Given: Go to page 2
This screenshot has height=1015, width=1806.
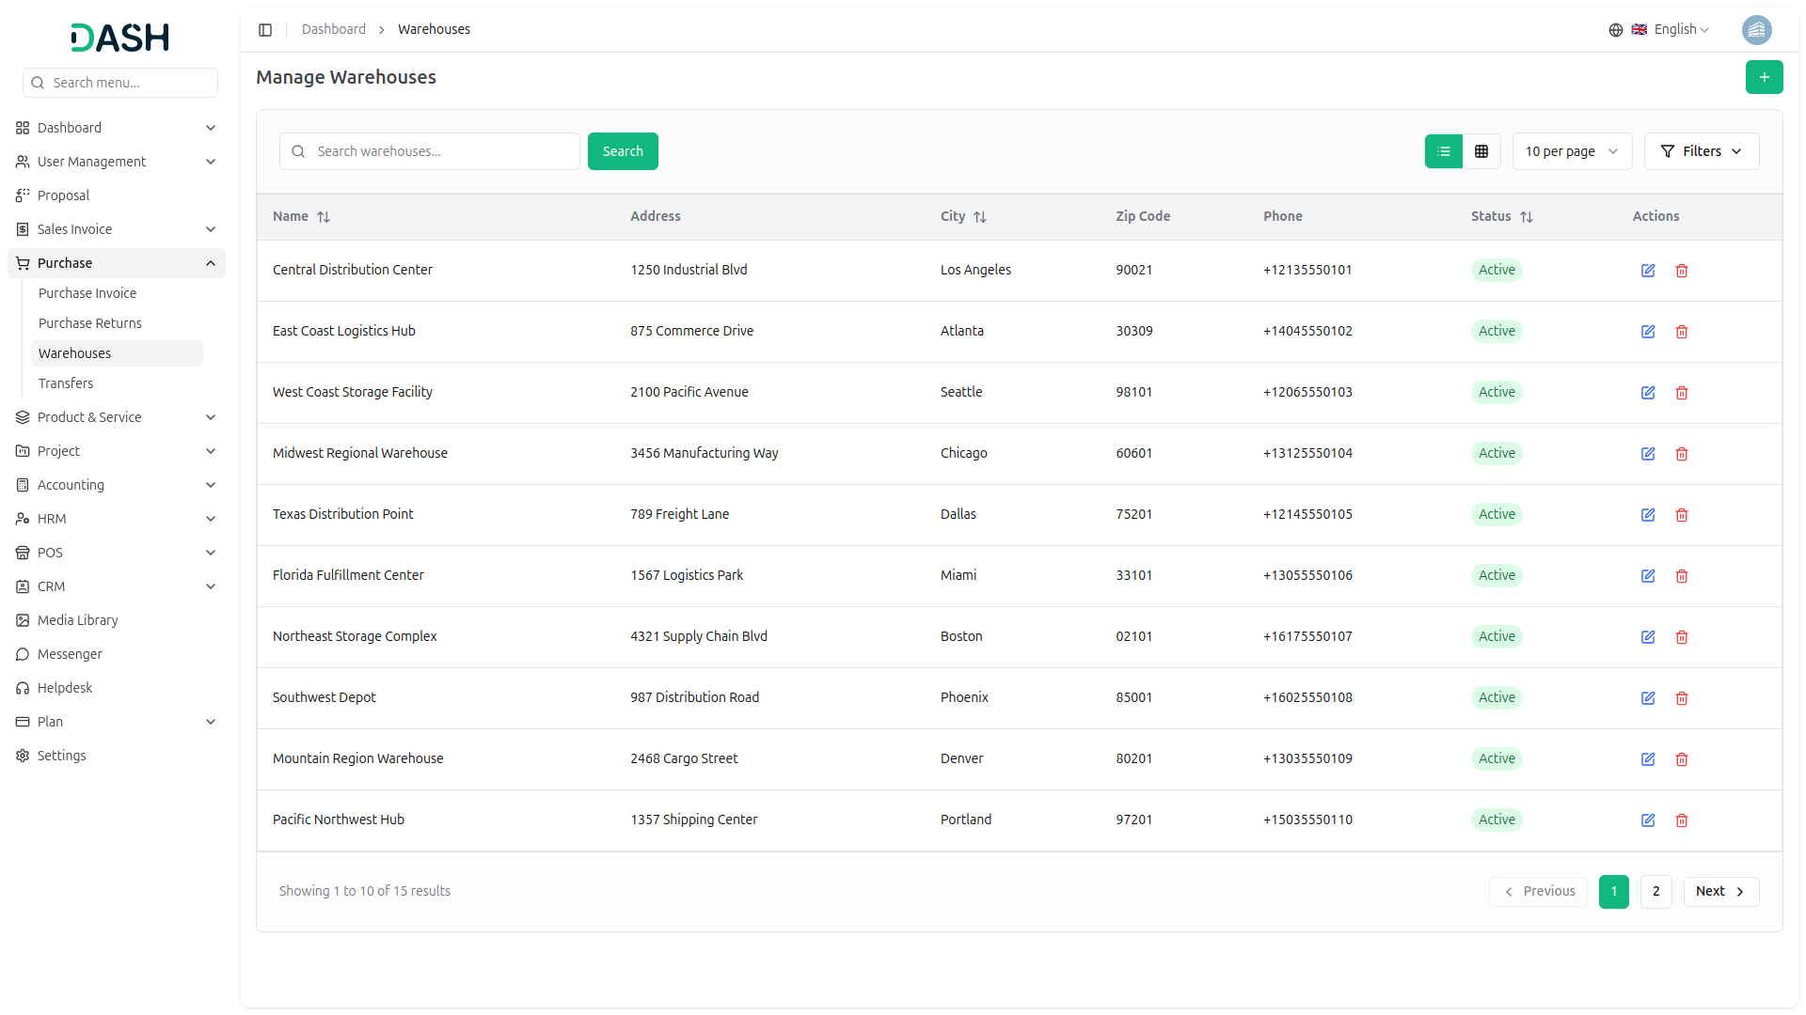Looking at the screenshot, I should tap(1655, 892).
